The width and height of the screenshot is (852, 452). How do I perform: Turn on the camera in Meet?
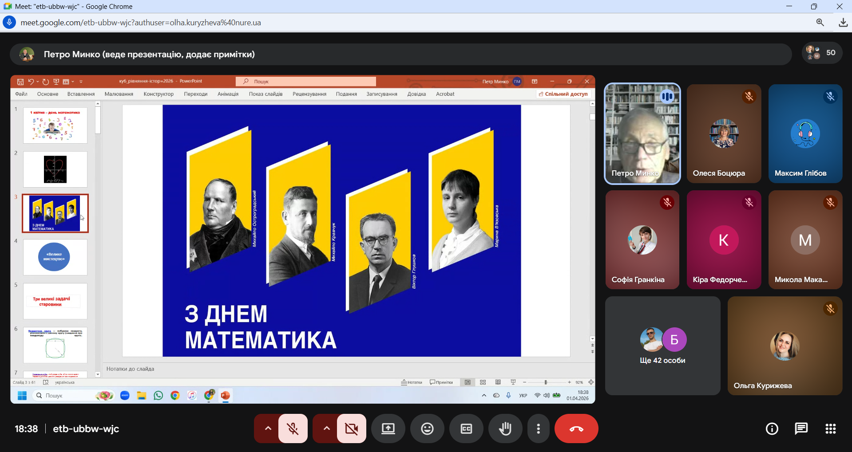[x=351, y=428]
